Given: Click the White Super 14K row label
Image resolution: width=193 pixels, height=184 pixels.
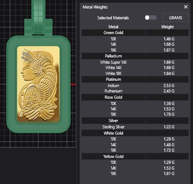Looking at the screenshot, I should click(113, 62).
